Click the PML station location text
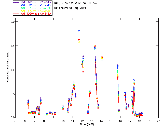This screenshot has height=131, width=163. click(x=76, y=4)
